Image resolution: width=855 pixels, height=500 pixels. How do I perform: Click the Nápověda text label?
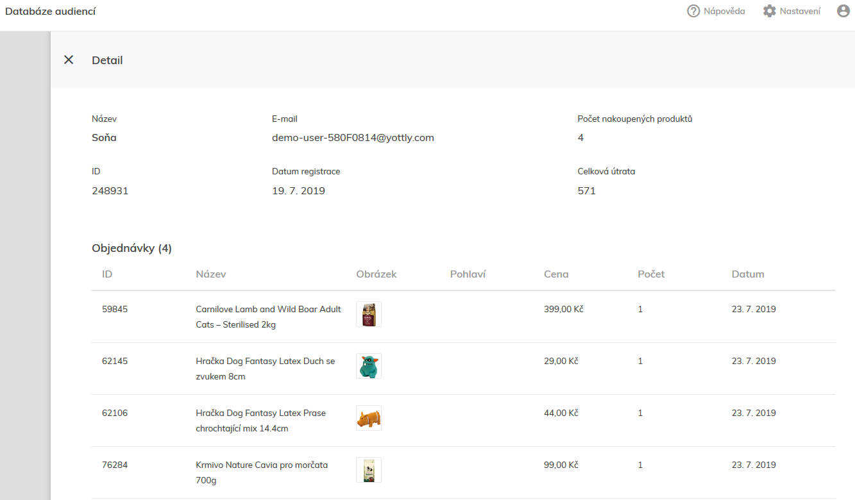(x=724, y=11)
